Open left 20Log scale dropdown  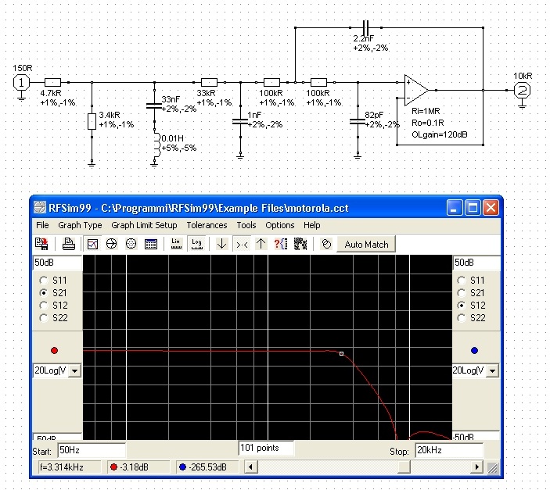[74, 370]
